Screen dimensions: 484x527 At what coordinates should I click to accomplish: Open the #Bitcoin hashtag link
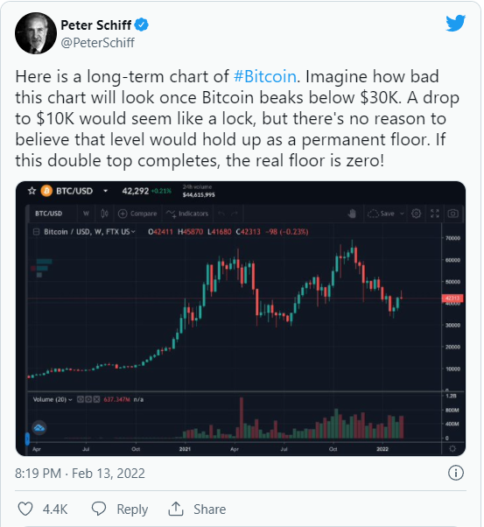pos(265,76)
